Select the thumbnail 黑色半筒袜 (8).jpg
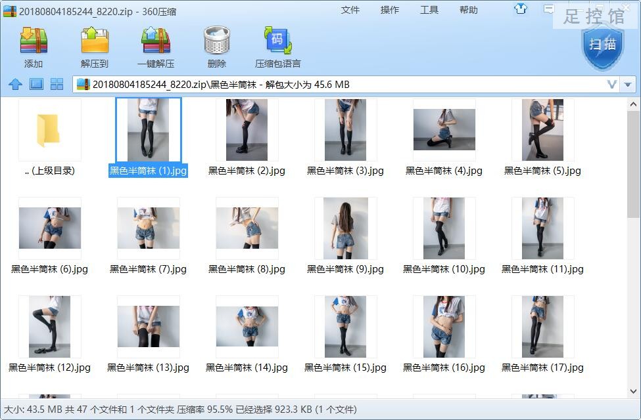641x420 pixels. (x=247, y=228)
